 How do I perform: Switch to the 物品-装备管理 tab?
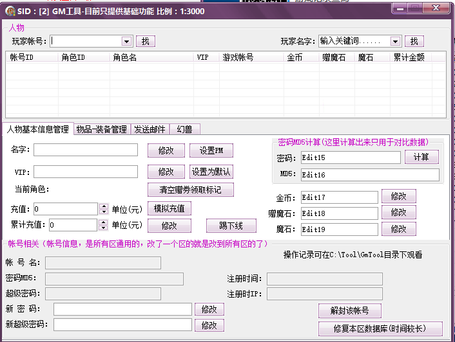[x=101, y=129]
